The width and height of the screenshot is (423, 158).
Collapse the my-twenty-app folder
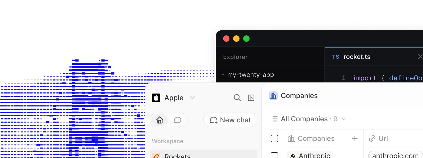pyautogui.click(x=223, y=75)
